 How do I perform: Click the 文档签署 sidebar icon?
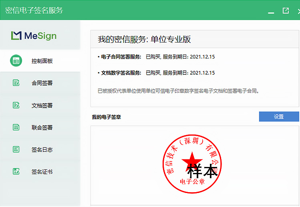(16, 105)
